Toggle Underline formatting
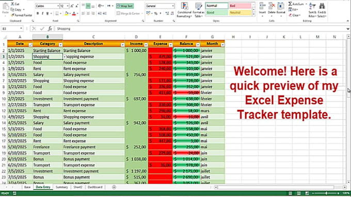This screenshot has height=197, width=351. 47,13
